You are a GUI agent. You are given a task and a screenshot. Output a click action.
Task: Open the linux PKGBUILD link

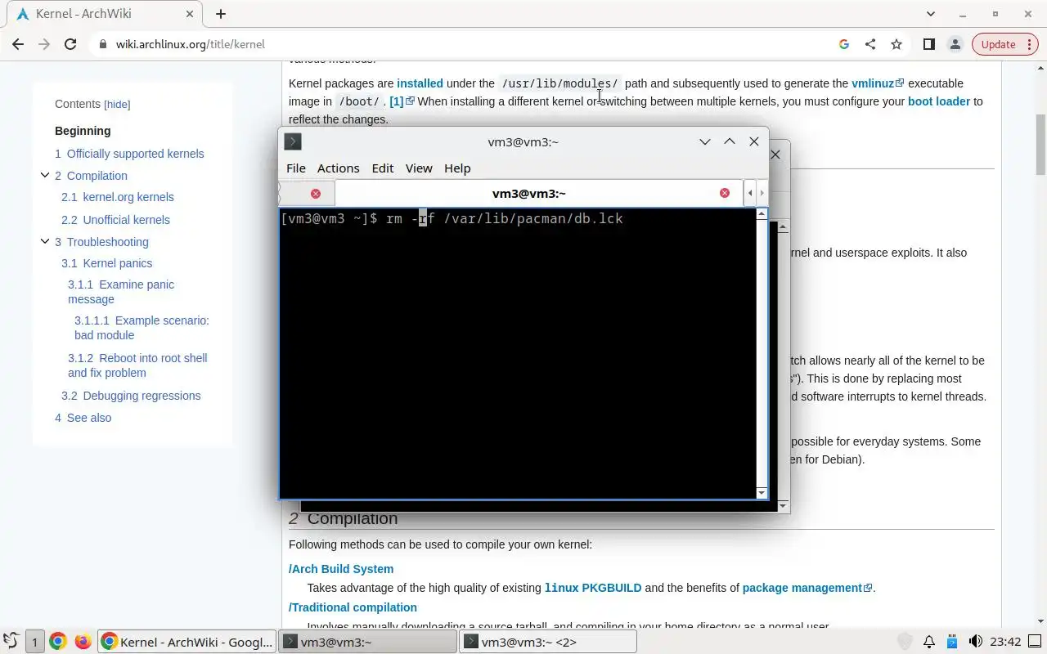point(593,588)
